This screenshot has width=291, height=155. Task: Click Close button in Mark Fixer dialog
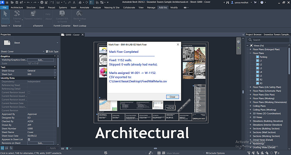(172, 97)
